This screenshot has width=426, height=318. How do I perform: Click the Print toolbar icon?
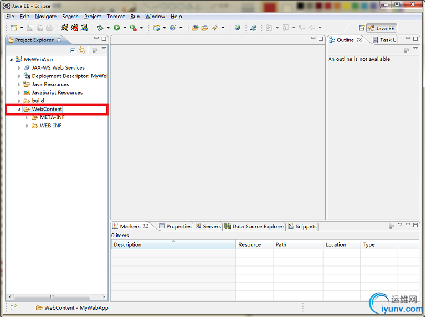(x=49, y=28)
